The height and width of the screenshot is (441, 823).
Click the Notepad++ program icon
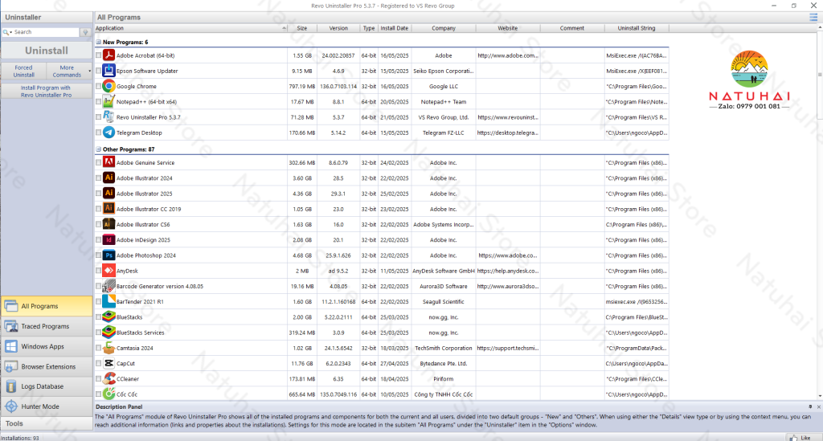[109, 102]
